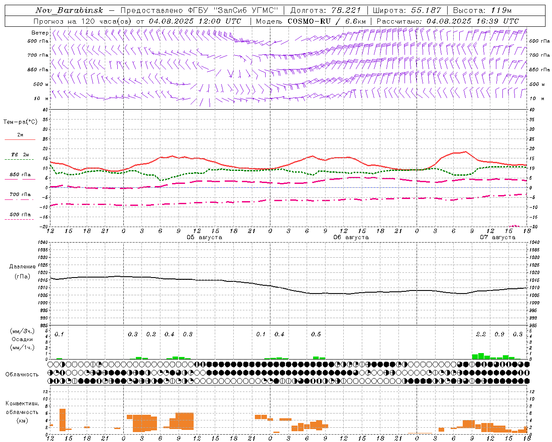Click the '500 гПа' label in temperature legend
The width and height of the screenshot is (552, 442).
(x=20, y=215)
